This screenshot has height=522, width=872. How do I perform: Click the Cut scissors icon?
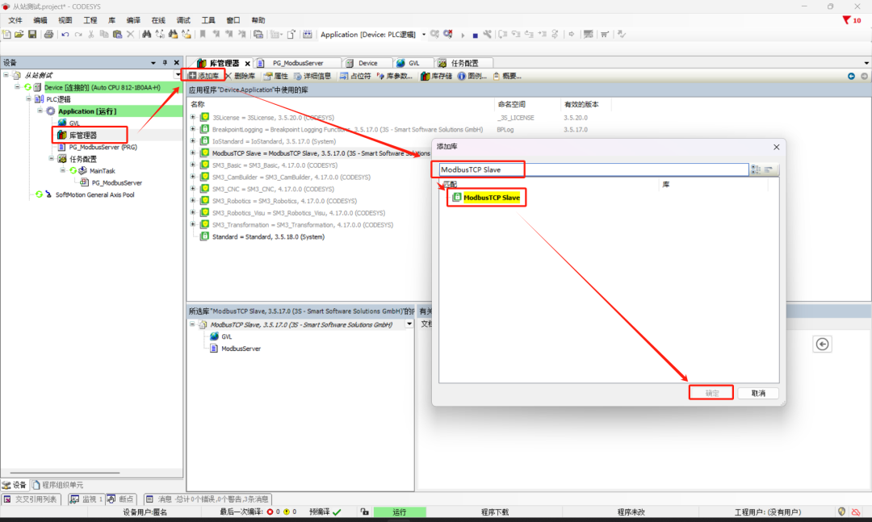click(91, 35)
